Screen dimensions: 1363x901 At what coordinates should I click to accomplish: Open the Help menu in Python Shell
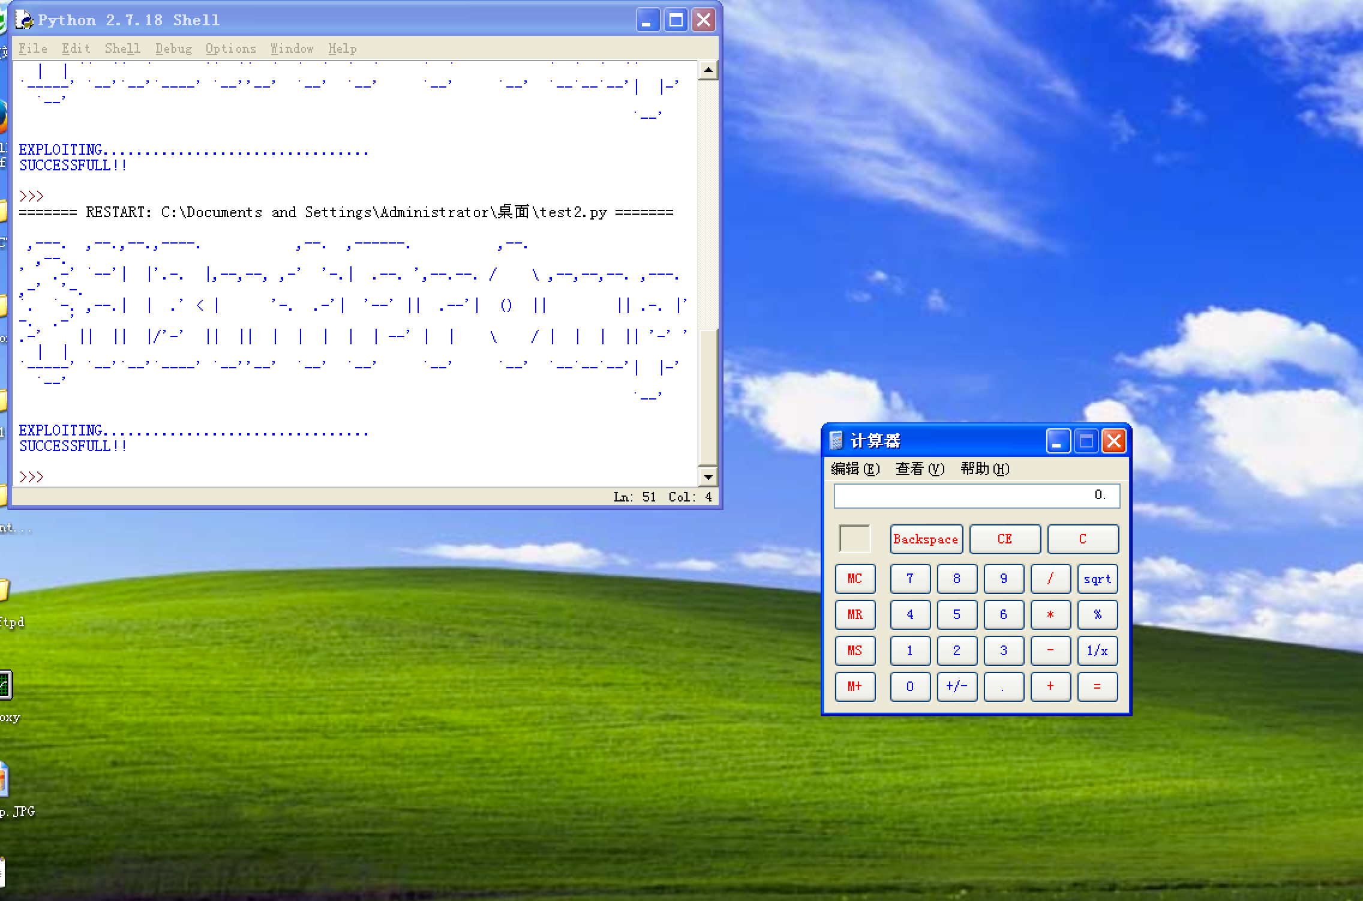tap(343, 49)
